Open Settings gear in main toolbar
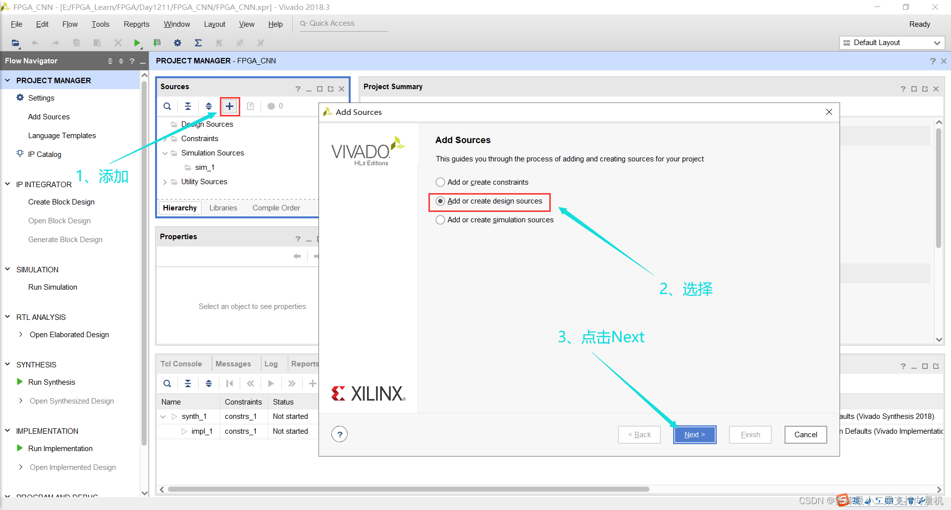Screen dimensions: 951x510 pyautogui.click(x=177, y=43)
